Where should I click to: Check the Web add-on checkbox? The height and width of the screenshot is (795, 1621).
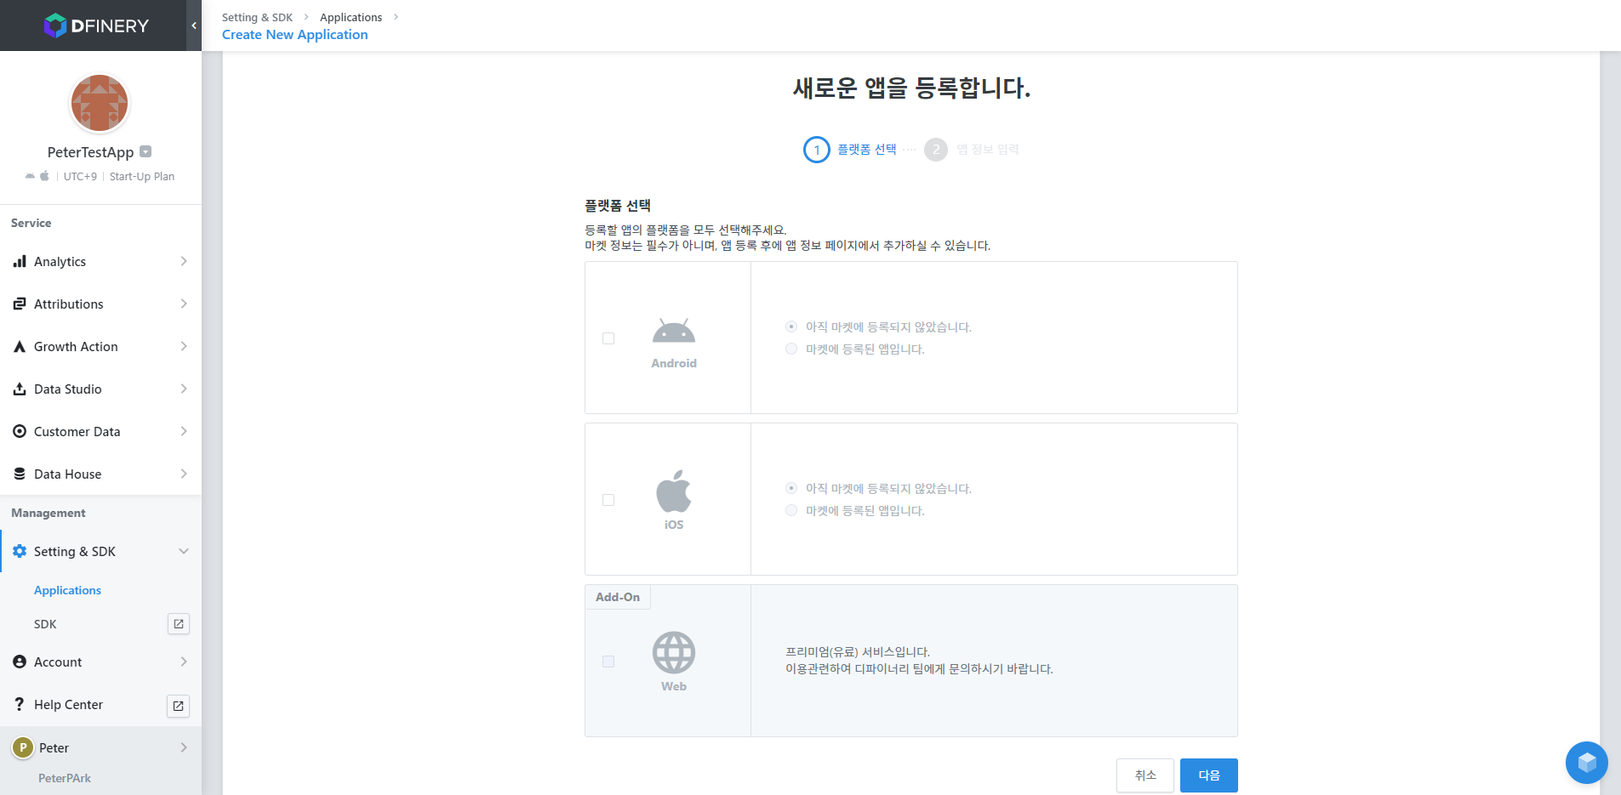pyautogui.click(x=608, y=662)
